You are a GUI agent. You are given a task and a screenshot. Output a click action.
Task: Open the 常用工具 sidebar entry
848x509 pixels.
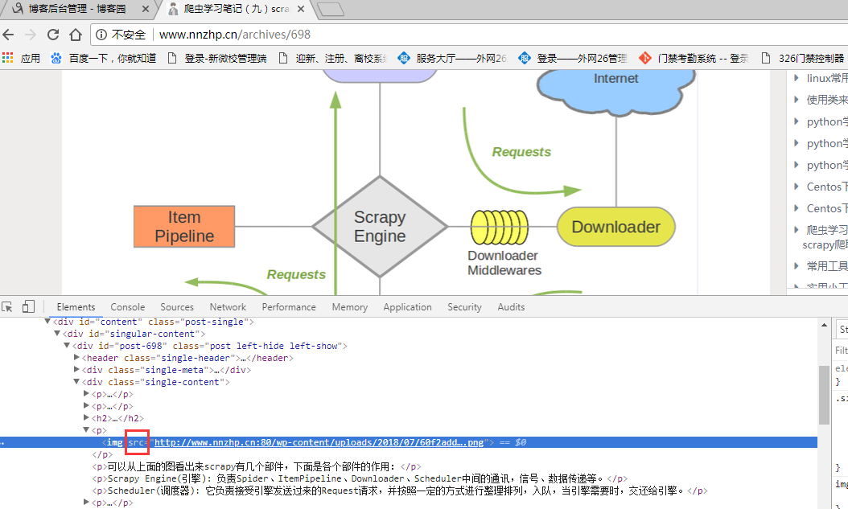[x=827, y=266]
